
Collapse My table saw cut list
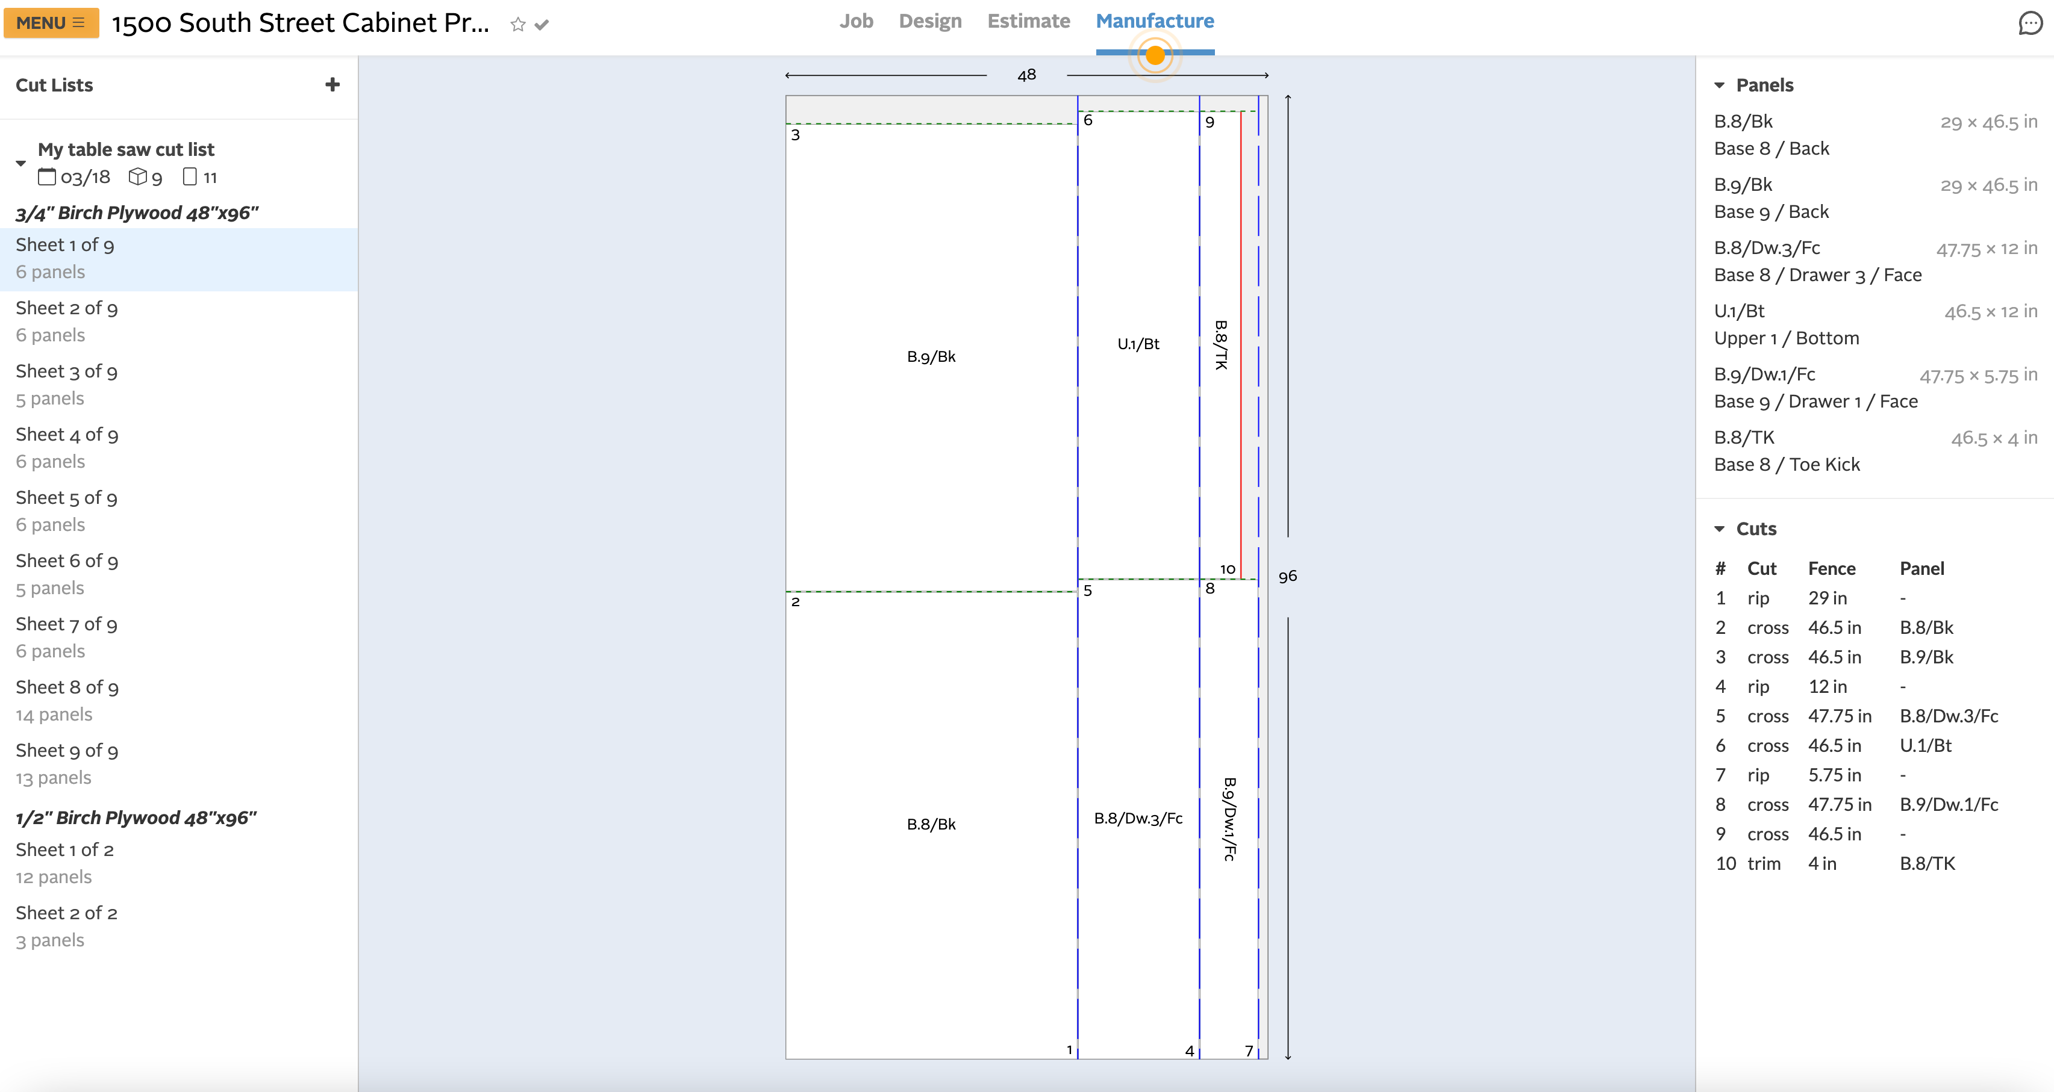[20, 163]
